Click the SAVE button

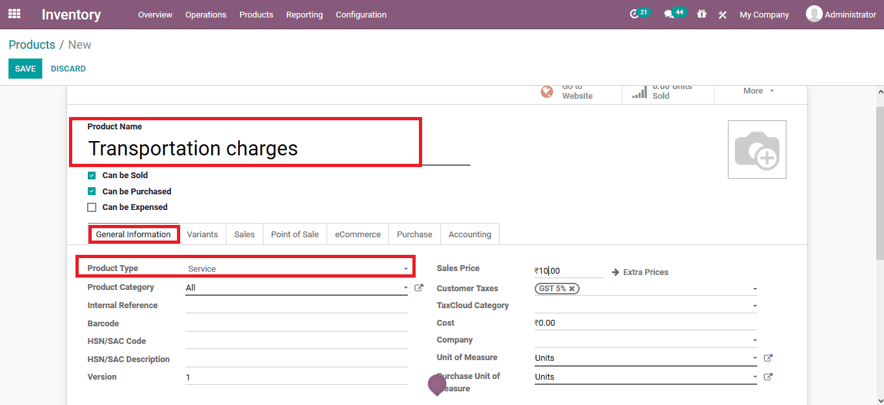tap(25, 68)
